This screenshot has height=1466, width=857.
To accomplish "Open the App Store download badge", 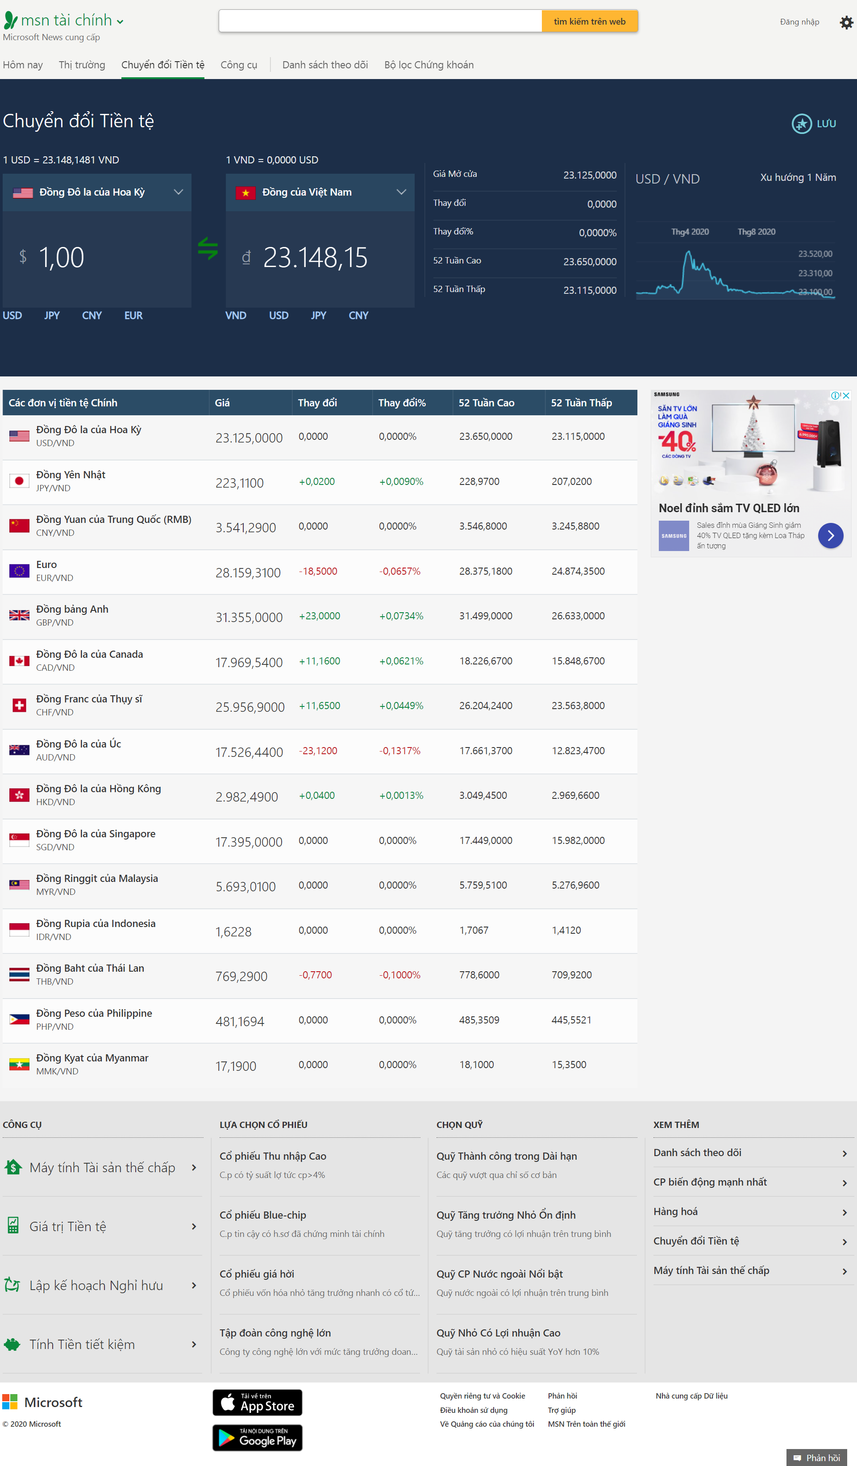I will [257, 1402].
